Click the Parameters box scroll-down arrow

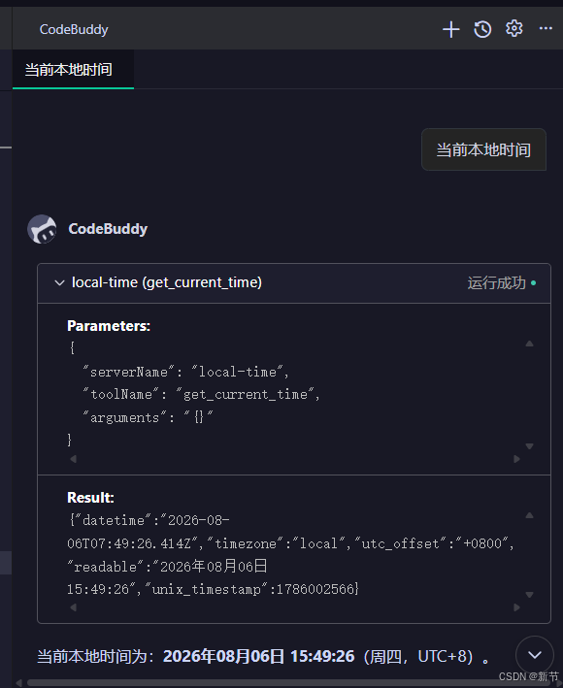click(x=529, y=446)
